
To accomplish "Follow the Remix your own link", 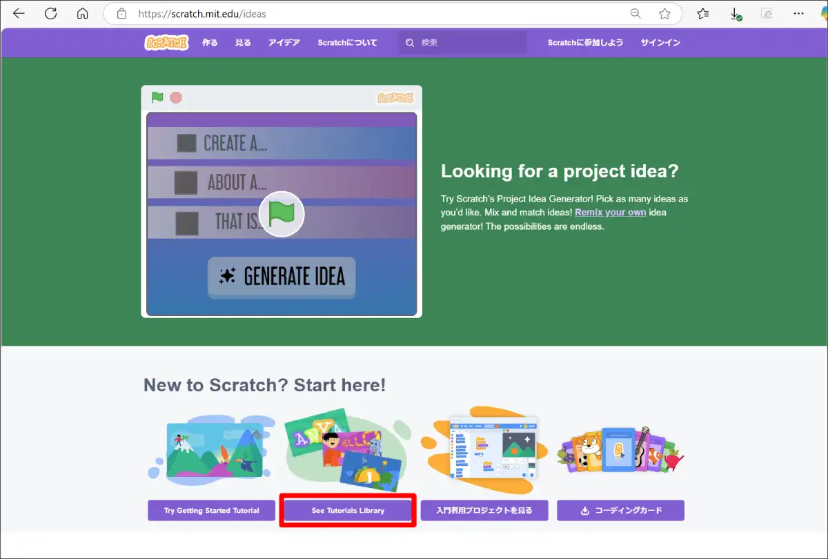I will coord(611,212).
